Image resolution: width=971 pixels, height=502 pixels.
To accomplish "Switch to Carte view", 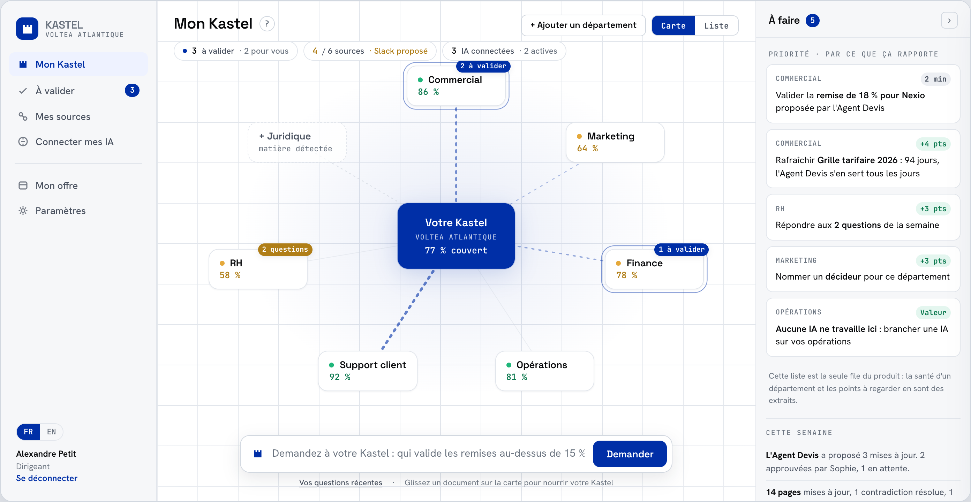I will 673,26.
